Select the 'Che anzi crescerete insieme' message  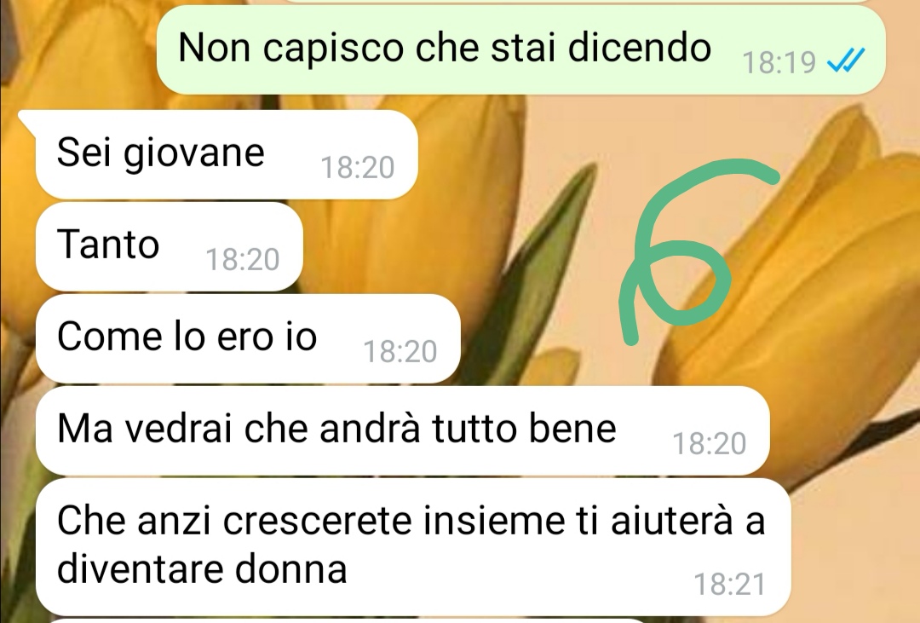point(413,546)
